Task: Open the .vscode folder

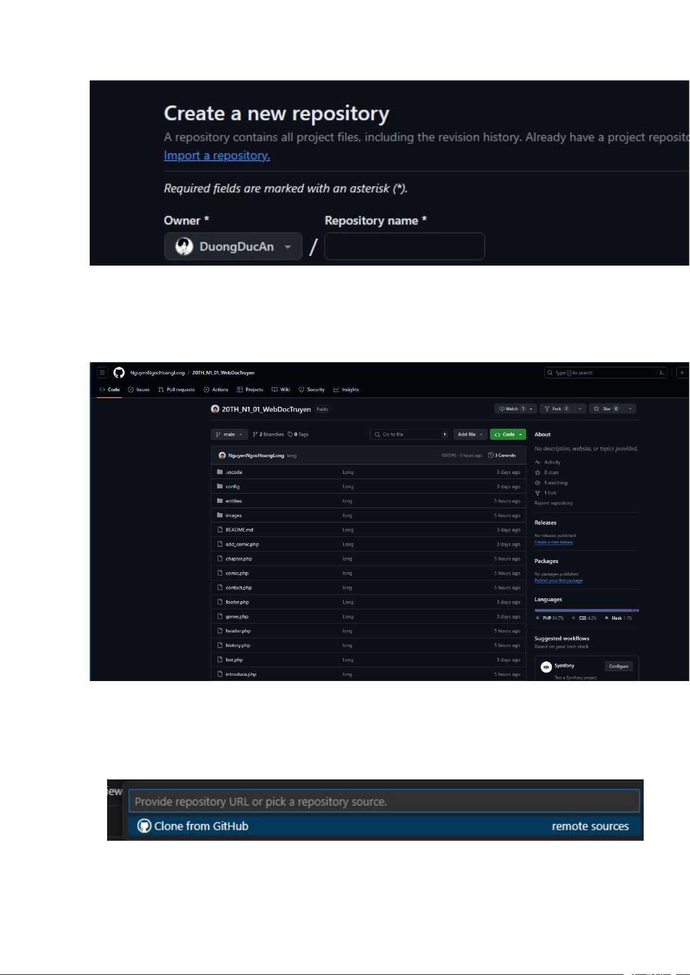Action: point(234,472)
